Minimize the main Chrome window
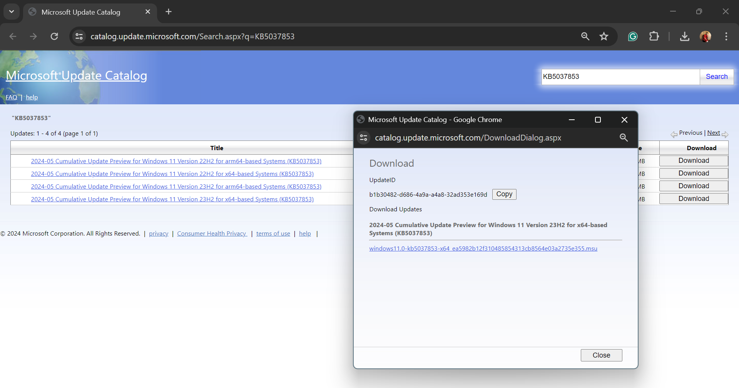 [x=673, y=12]
